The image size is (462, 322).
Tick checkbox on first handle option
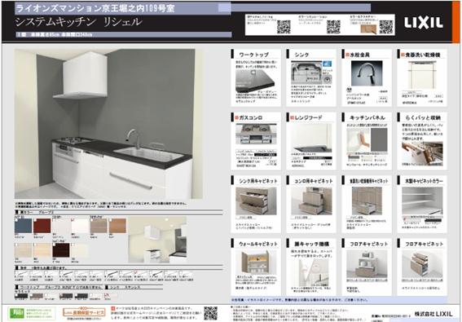(16, 273)
